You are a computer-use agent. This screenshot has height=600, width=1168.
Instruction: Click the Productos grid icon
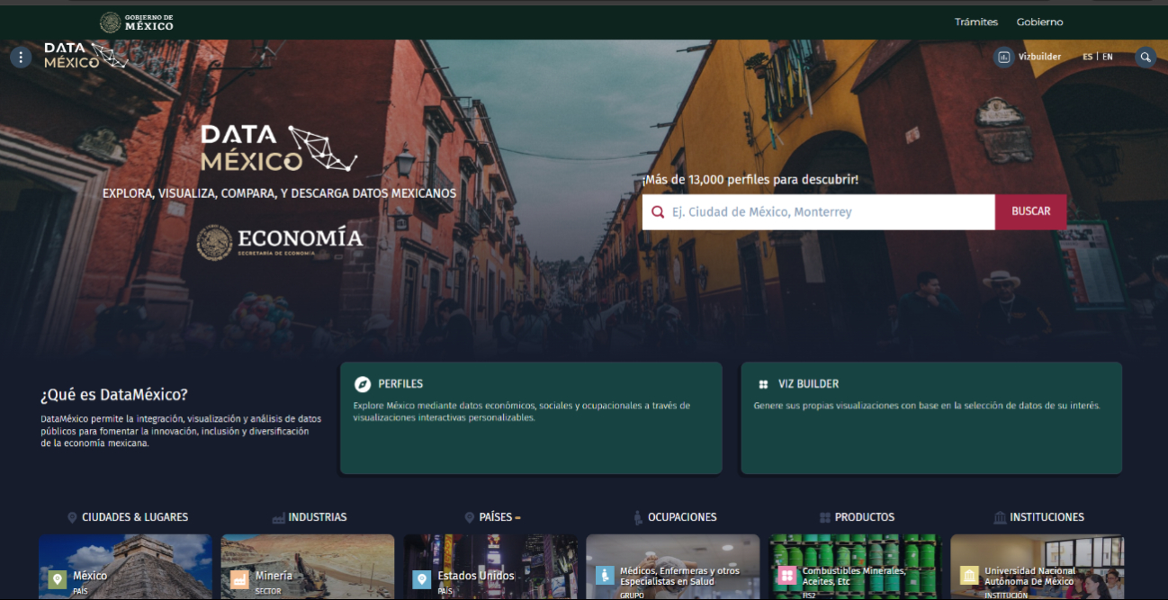pos(825,517)
